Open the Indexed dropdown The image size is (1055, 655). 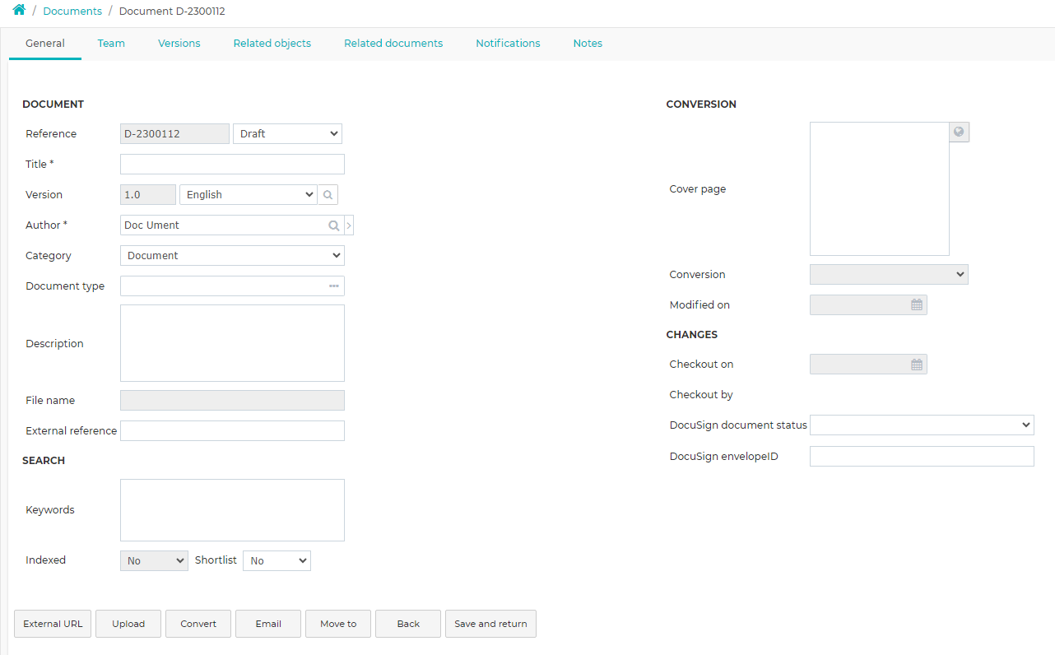coord(154,561)
